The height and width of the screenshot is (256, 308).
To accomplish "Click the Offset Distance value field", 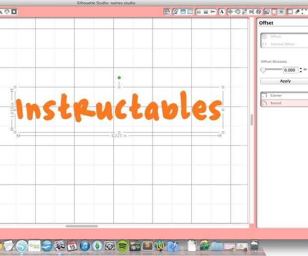I will (290, 70).
